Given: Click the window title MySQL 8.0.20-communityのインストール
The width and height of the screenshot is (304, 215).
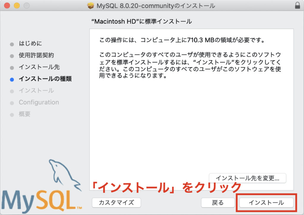Looking at the screenshot, I should (156, 6).
